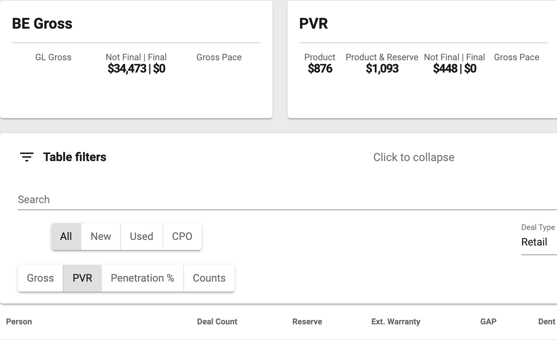Switch to Penetration % view
Screen dimensions: 557x340
[142, 278]
